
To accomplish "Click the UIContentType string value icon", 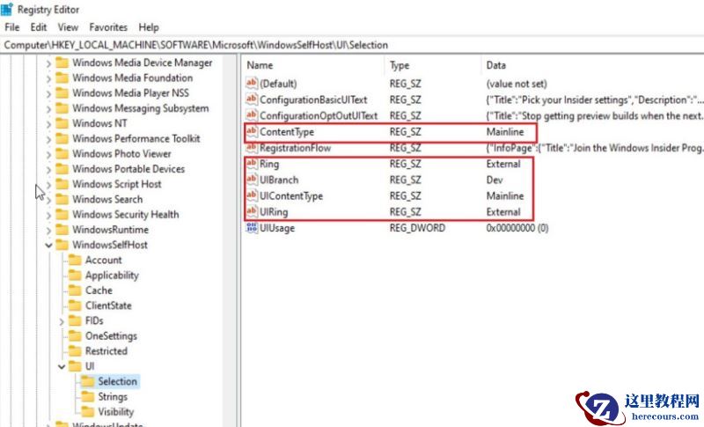I will coord(252,195).
